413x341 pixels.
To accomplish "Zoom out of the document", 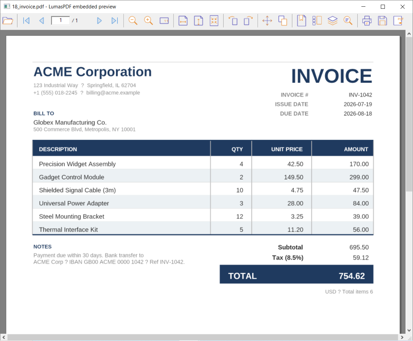I will (x=133, y=21).
